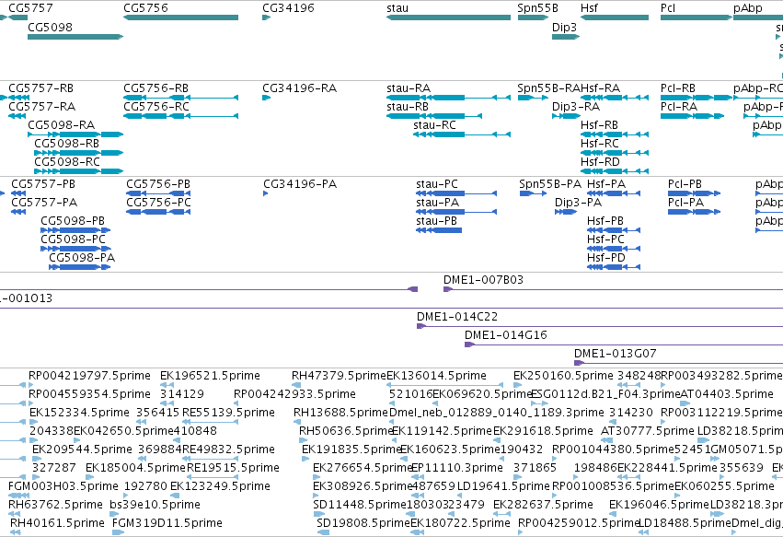Click the Hsf-PD protein feature

click(614, 267)
